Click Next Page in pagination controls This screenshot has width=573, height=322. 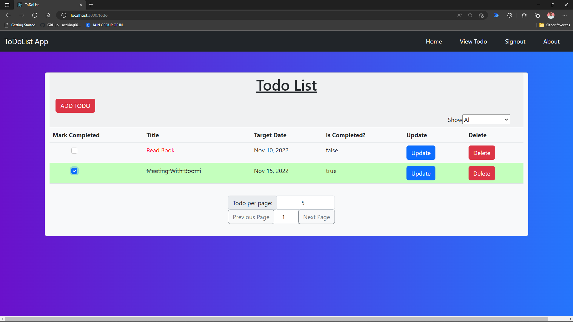[x=316, y=217]
